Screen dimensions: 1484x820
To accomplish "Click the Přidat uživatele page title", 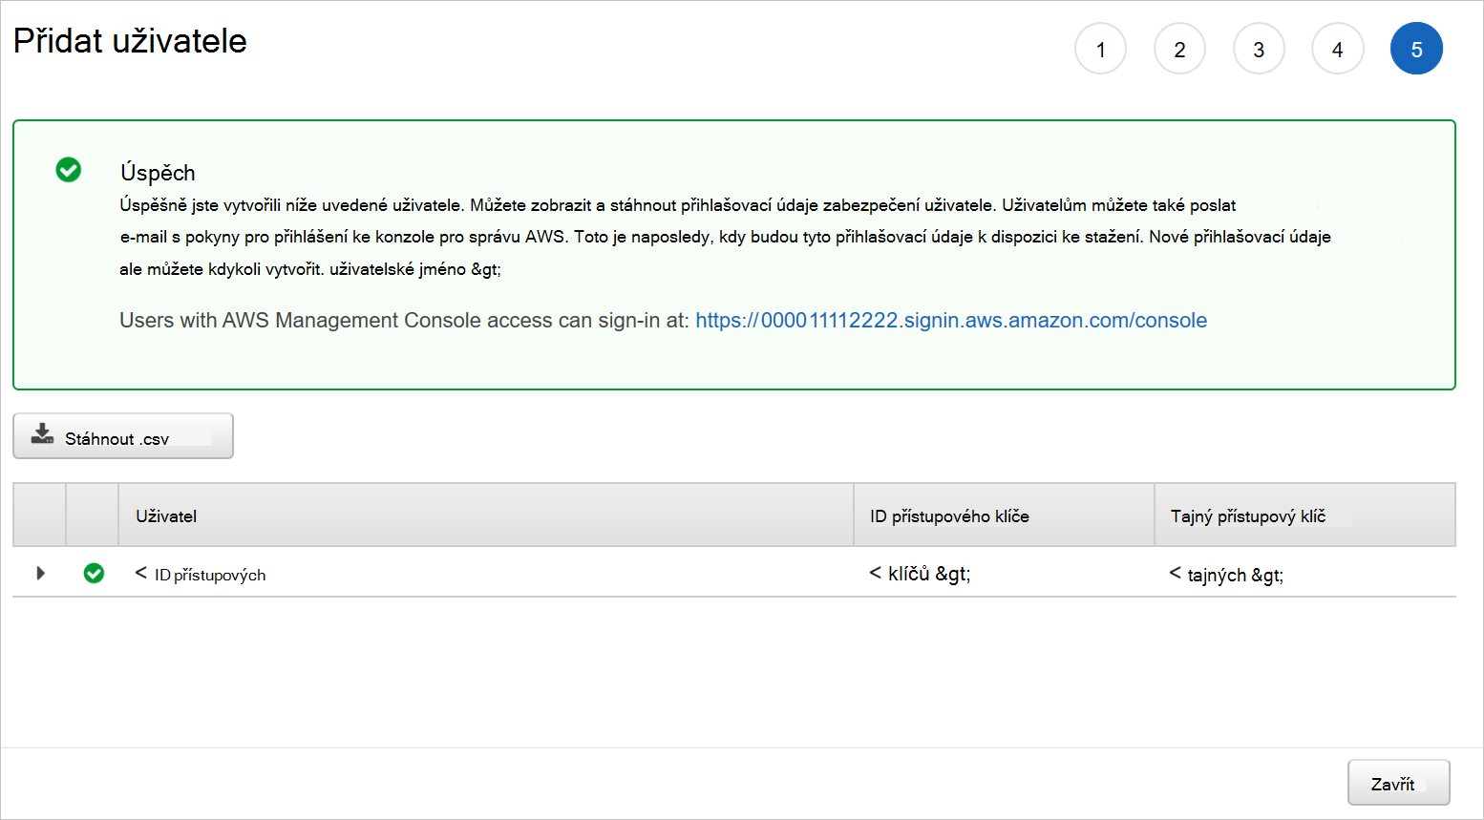I will click(x=130, y=41).
